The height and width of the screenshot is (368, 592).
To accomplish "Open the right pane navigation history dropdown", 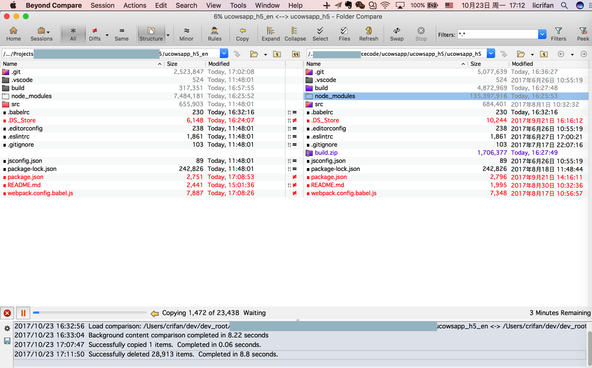I will [572, 54].
